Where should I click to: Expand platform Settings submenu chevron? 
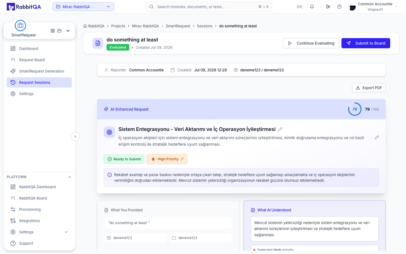(x=66, y=232)
